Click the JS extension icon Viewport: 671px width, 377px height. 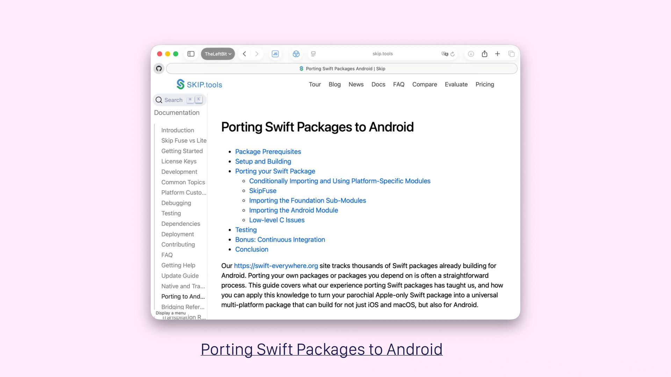tap(275, 54)
